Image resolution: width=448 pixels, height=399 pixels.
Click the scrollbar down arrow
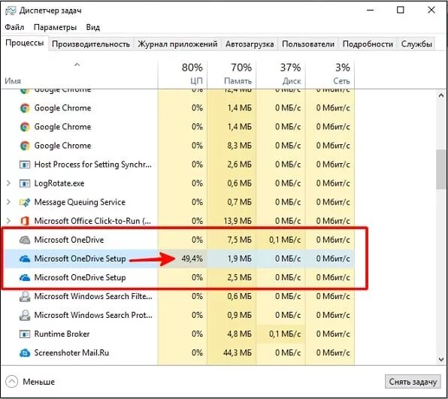(x=441, y=359)
